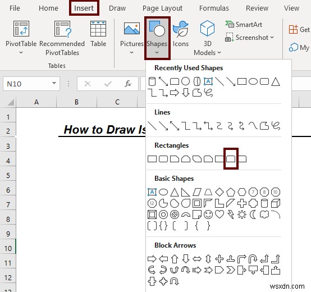This screenshot has width=311, height=292.
Task: Expand the Name Box dropdown arrow
Action: [x=54, y=83]
